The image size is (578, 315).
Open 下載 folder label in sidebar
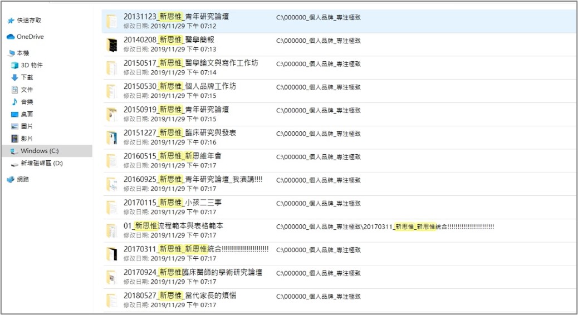pyautogui.click(x=27, y=77)
